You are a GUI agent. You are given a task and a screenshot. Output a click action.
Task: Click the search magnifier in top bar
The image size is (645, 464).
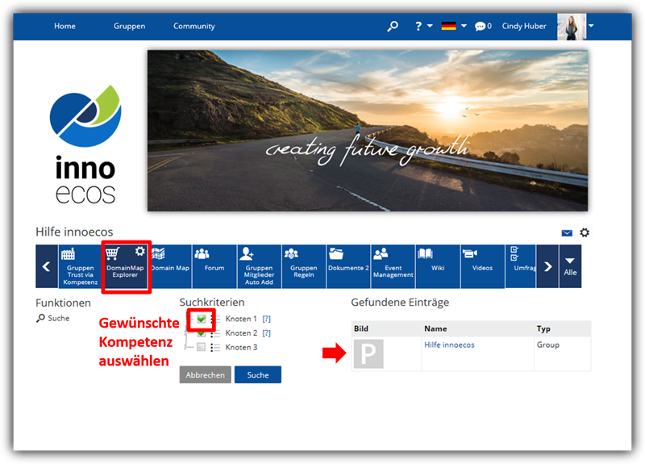[393, 26]
